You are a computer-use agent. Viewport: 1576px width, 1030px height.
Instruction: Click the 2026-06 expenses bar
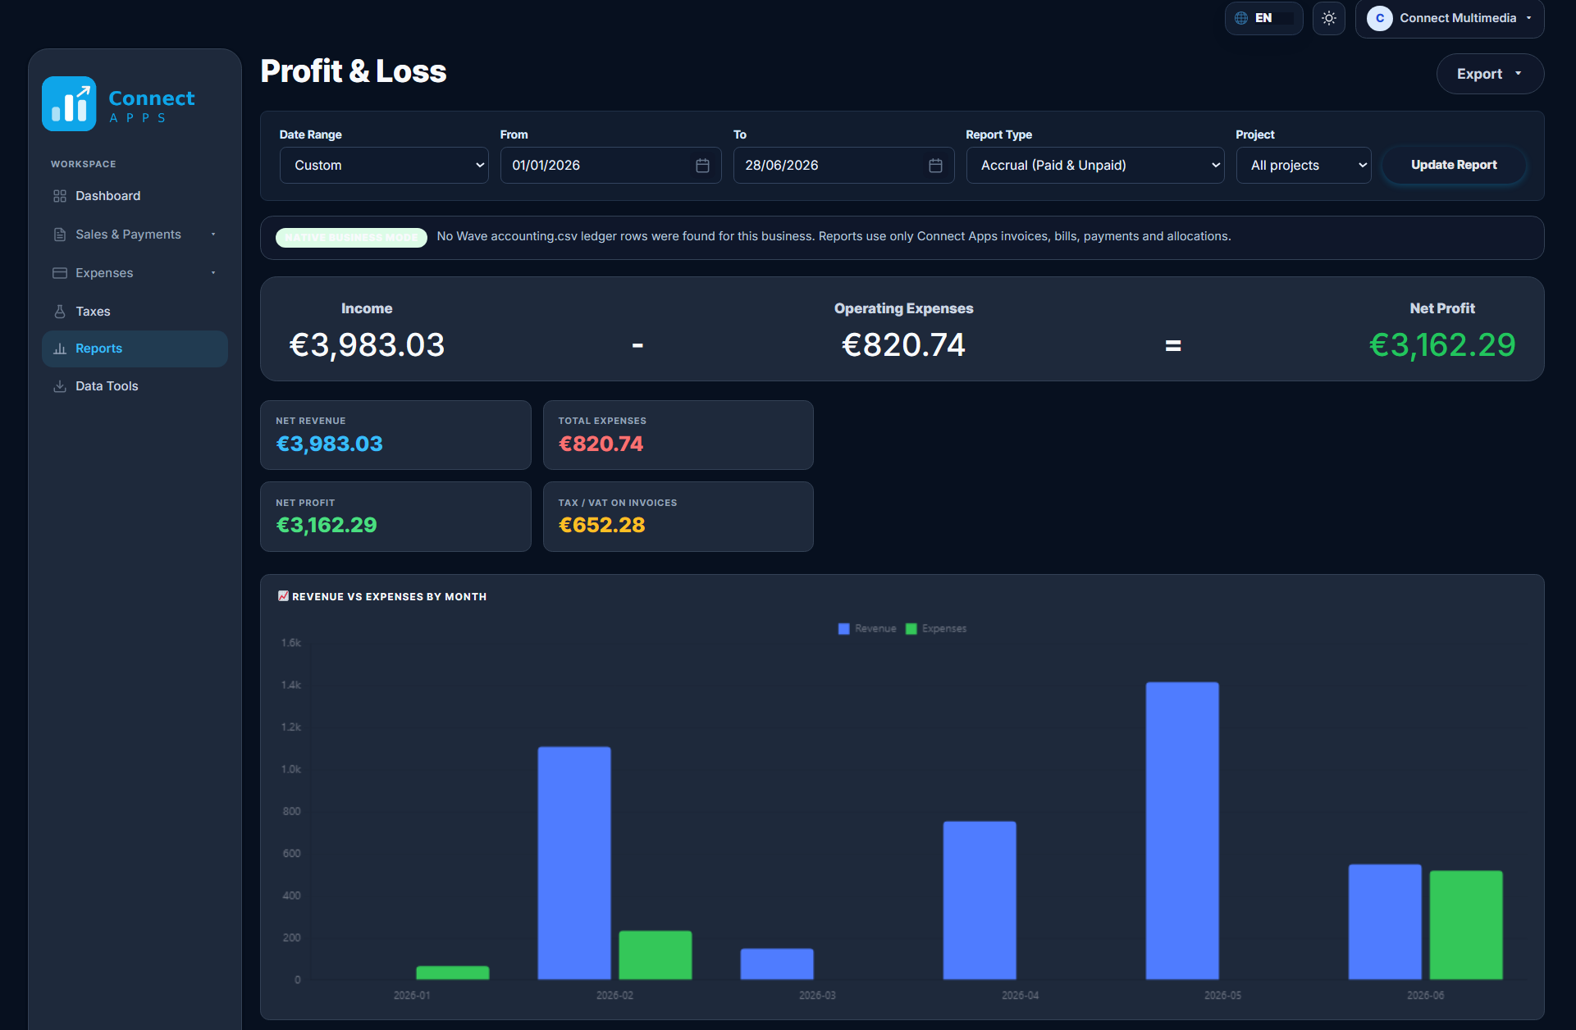pyautogui.click(x=1466, y=925)
